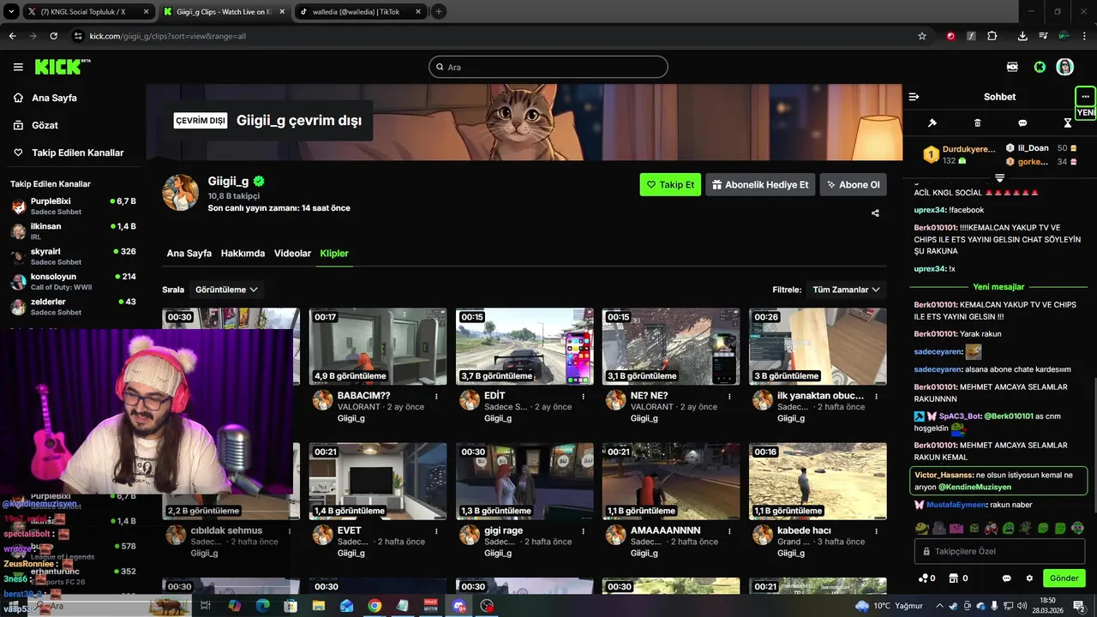Viewport: 1097px width, 617px height.
Task: Open the user profile avatar menu
Action: pyautogui.click(x=1064, y=67)
